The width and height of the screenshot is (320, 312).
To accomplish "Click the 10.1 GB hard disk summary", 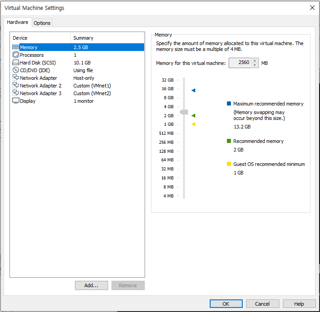I will click(x=82, y=63).
